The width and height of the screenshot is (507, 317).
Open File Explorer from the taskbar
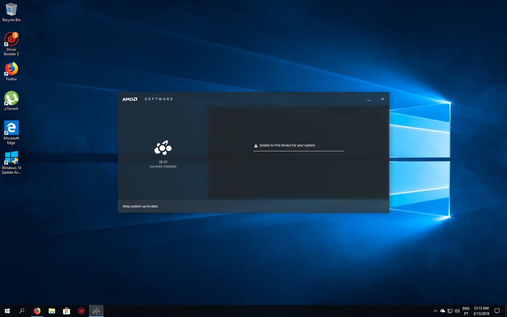(x=51, y=311)
